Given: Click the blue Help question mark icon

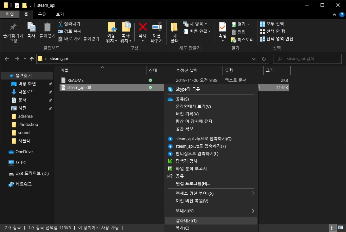Looking at the screenshot, I should (342, 15).
